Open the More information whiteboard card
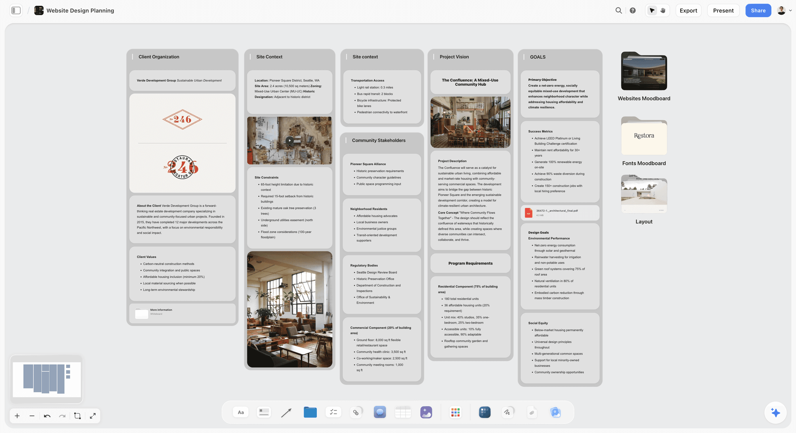 coord(182,313)
